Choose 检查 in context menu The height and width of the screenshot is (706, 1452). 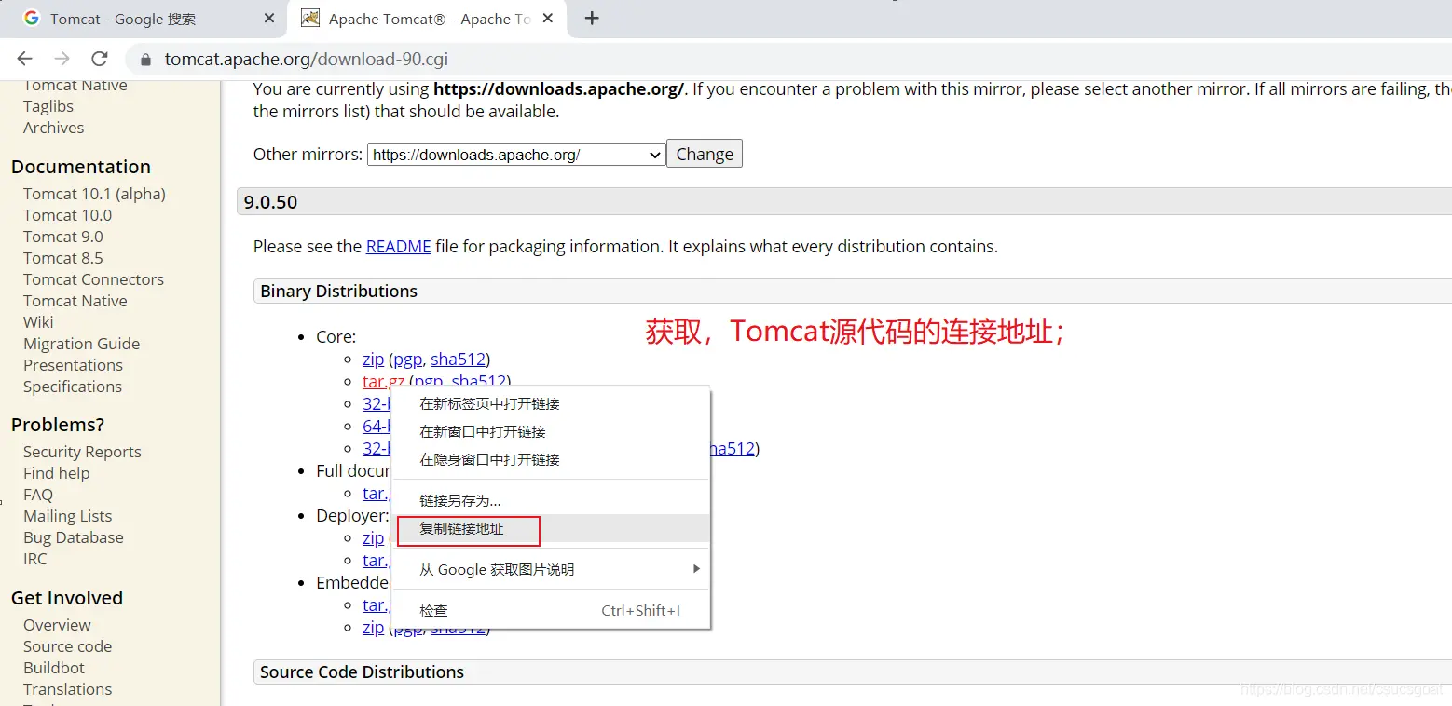tap(551, 611)
